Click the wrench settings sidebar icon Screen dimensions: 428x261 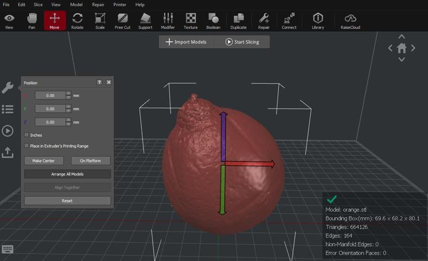coord(7,88)
